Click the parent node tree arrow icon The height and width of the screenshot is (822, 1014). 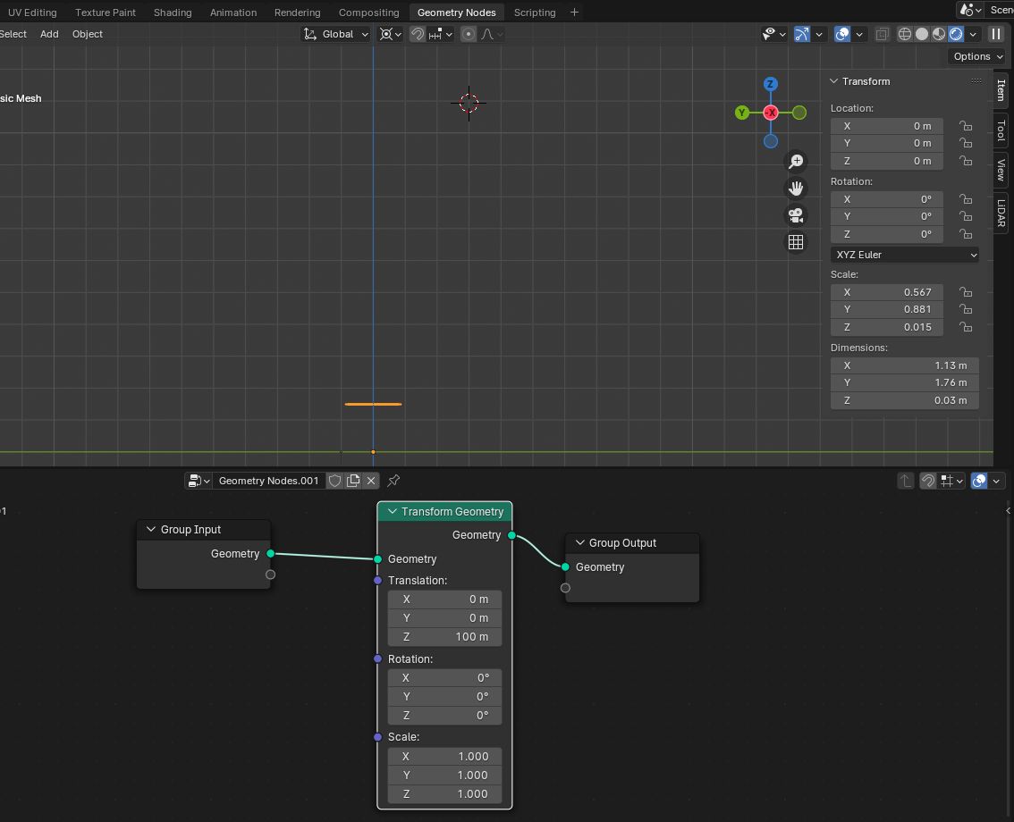905,481
